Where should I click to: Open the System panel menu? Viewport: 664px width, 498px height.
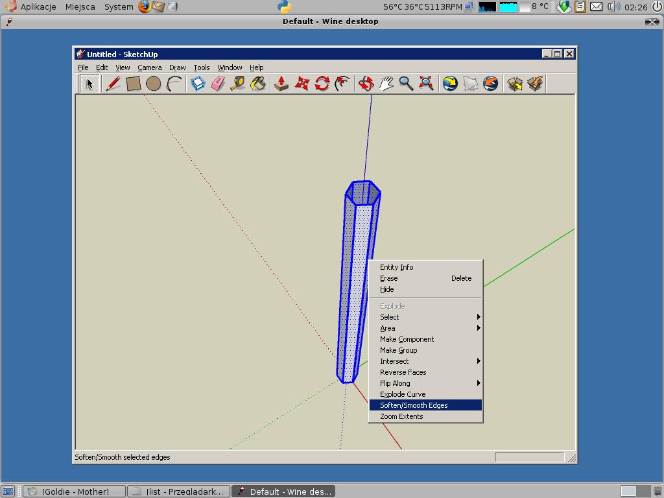(x=119, y=6)
